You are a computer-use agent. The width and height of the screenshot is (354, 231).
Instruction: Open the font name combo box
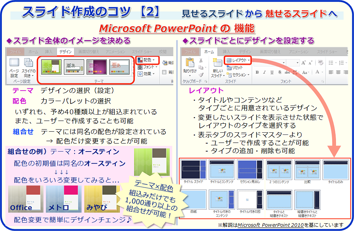coord(270,63)
